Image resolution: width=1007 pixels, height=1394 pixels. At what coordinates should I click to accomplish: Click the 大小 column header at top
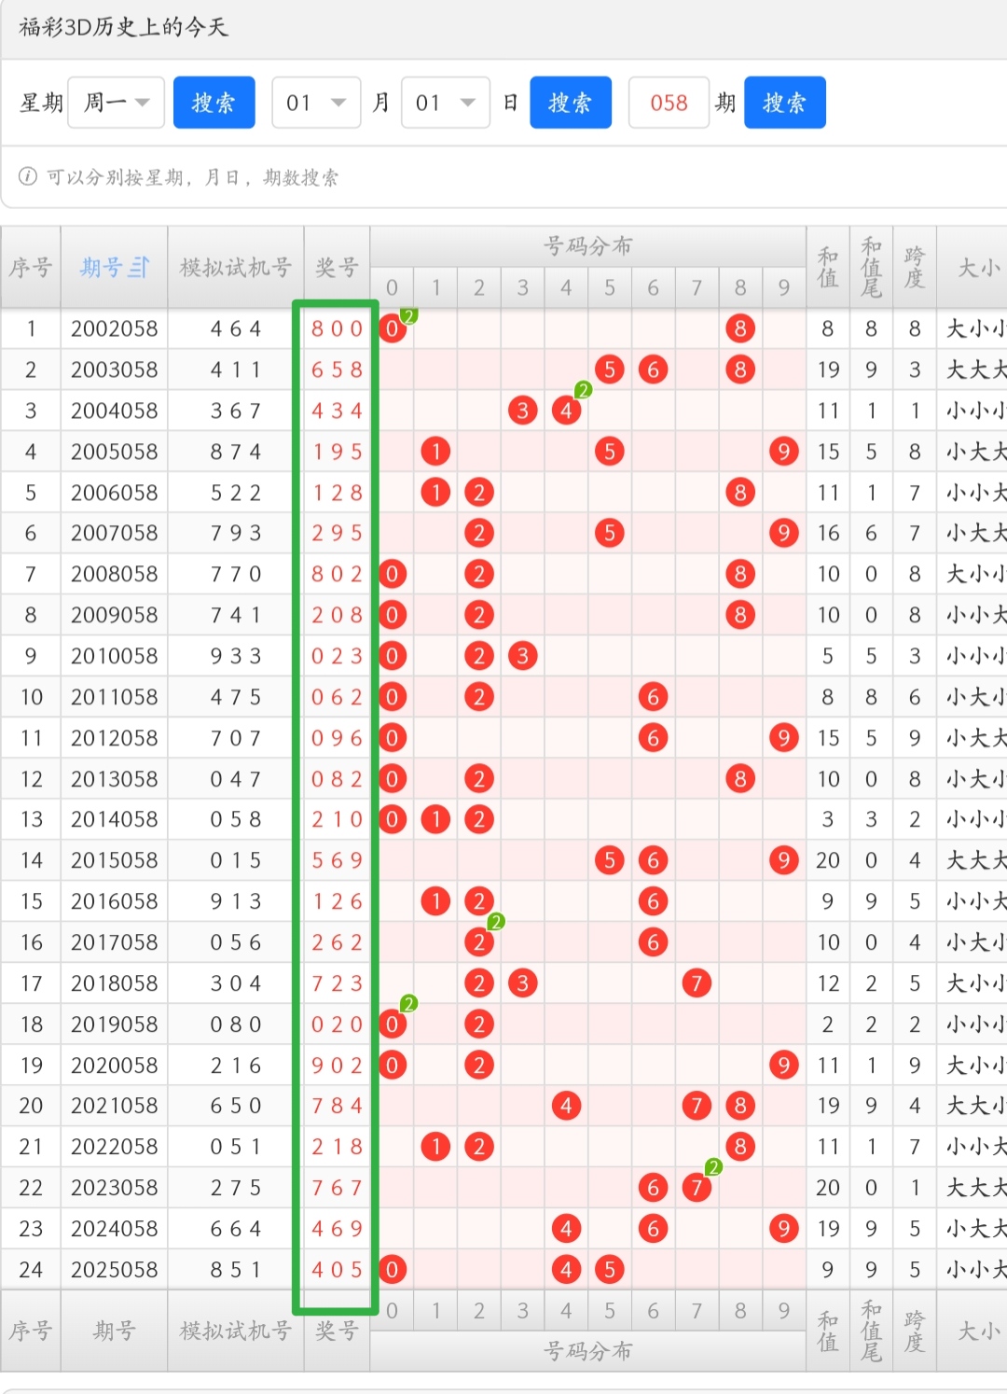tap(977, 268)
